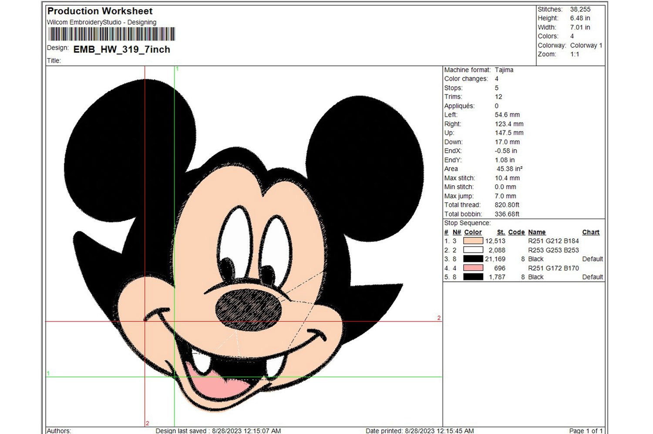Select the stitch count 2,088 in row 2
653x434 pixels.
click(497, 250)
